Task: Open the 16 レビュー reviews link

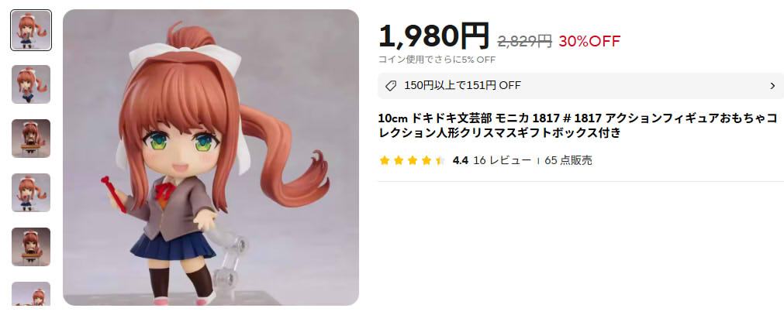Action: [502, 161]
